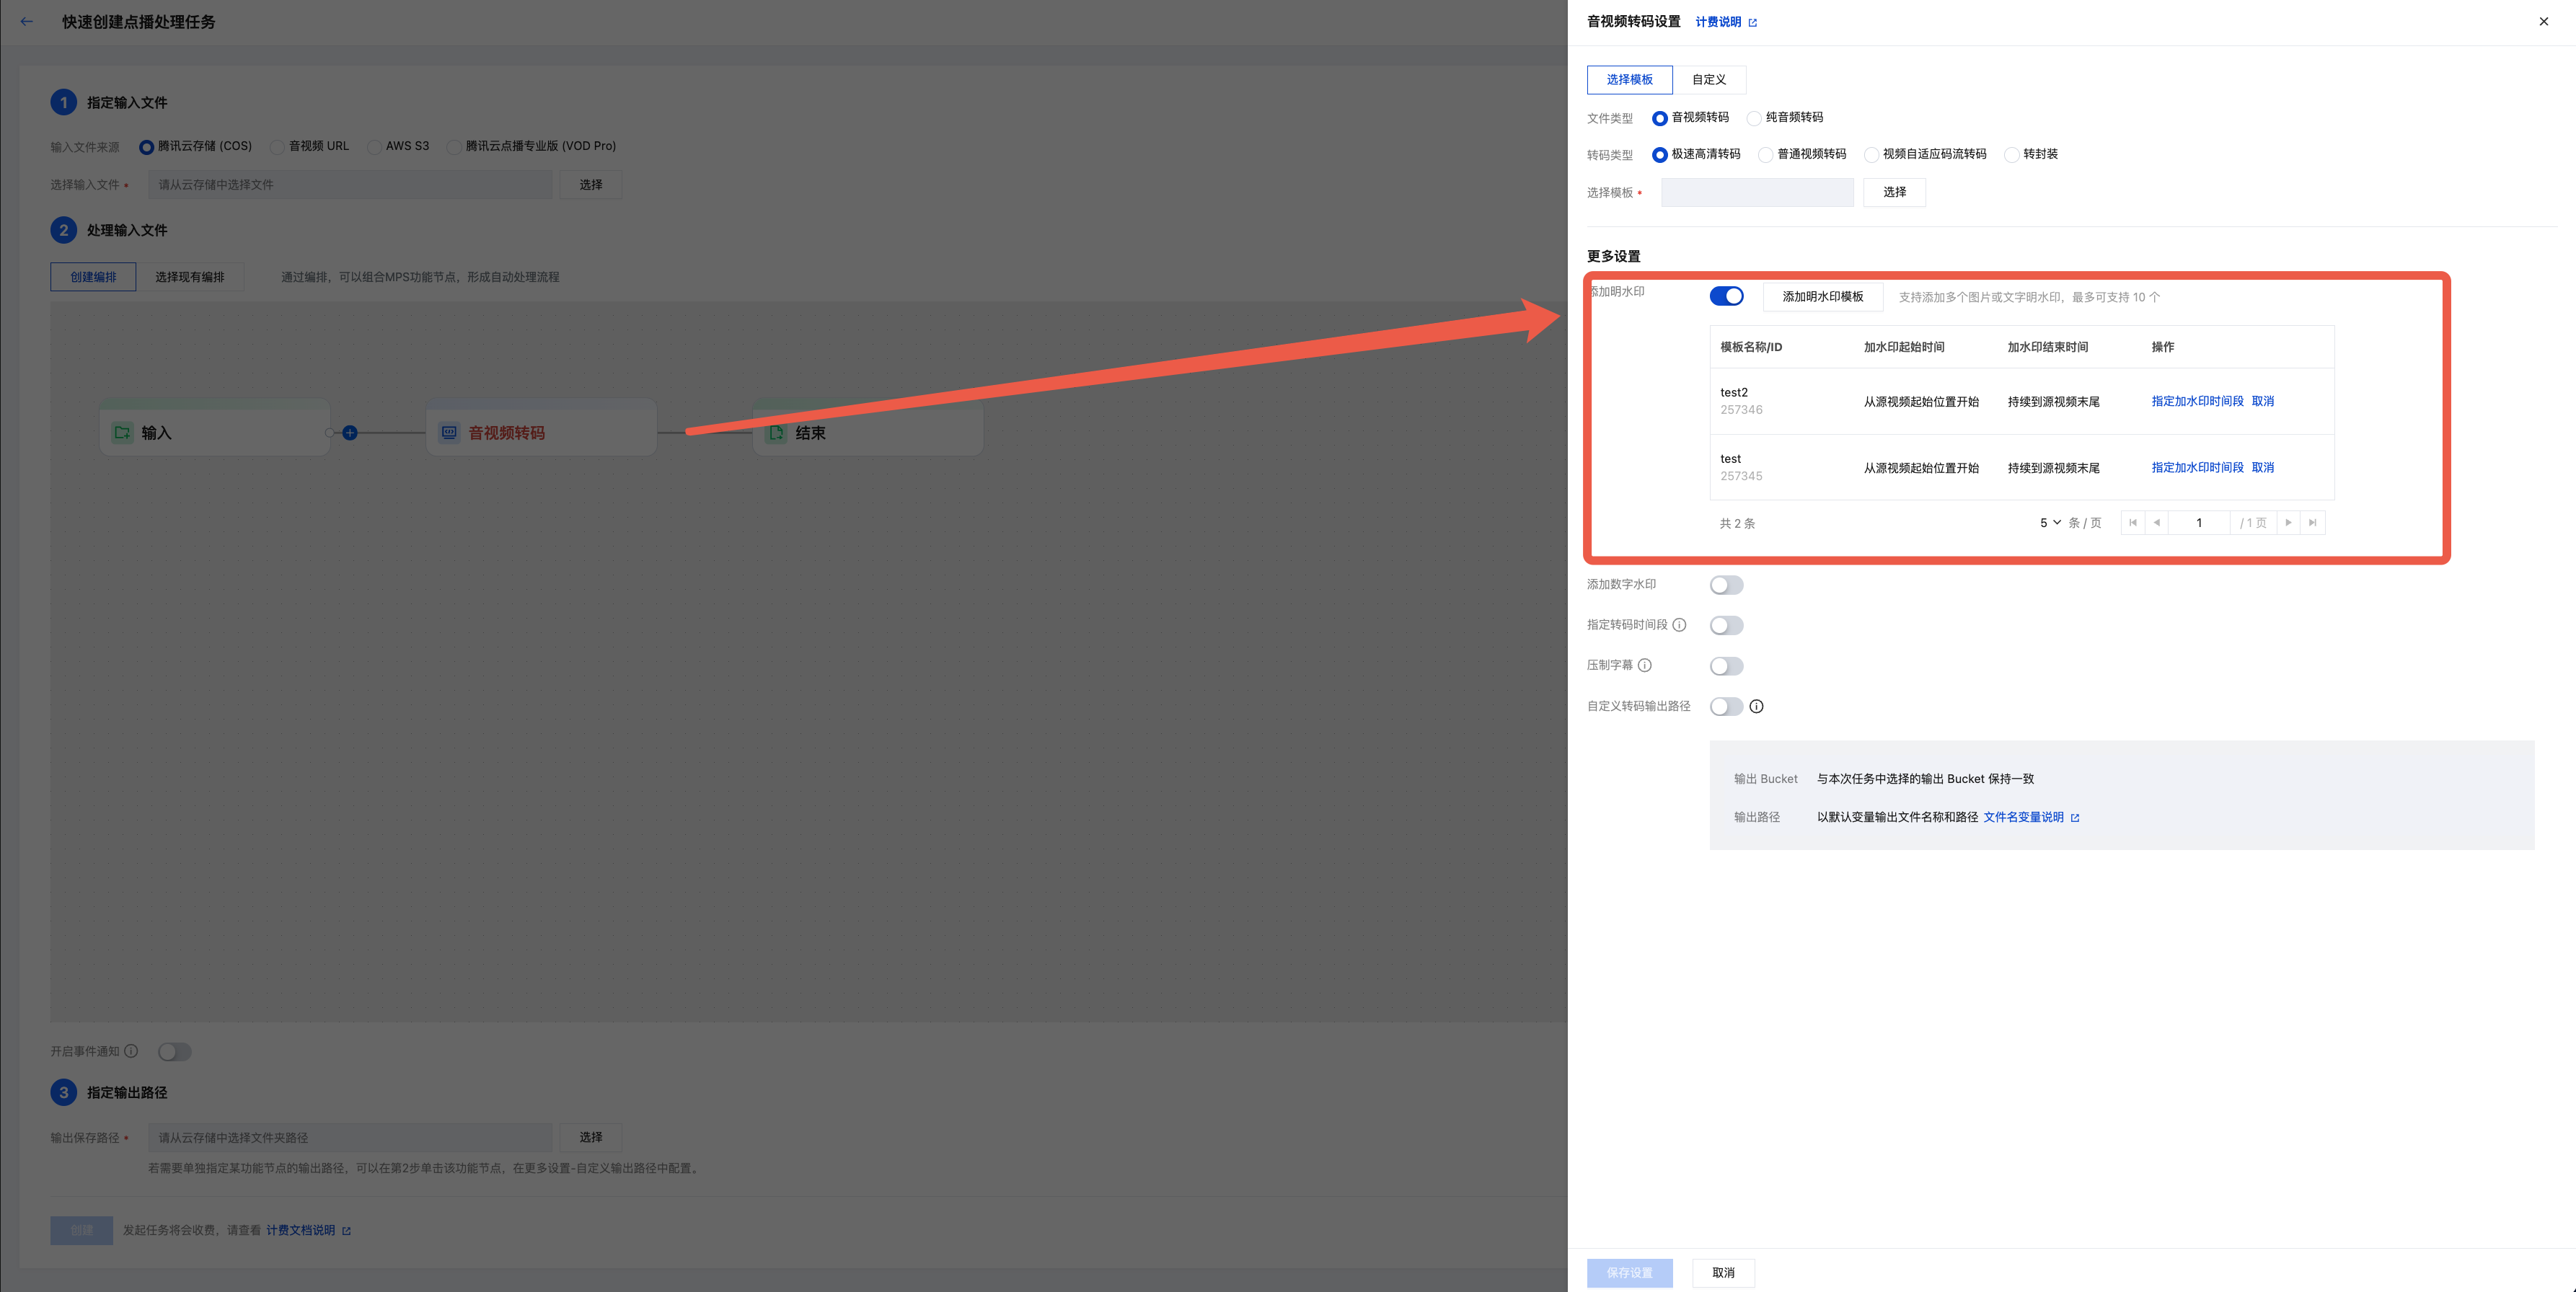
Task: Open the 5 条/页 page size dropdown
Action: (x=2050, y=522)
